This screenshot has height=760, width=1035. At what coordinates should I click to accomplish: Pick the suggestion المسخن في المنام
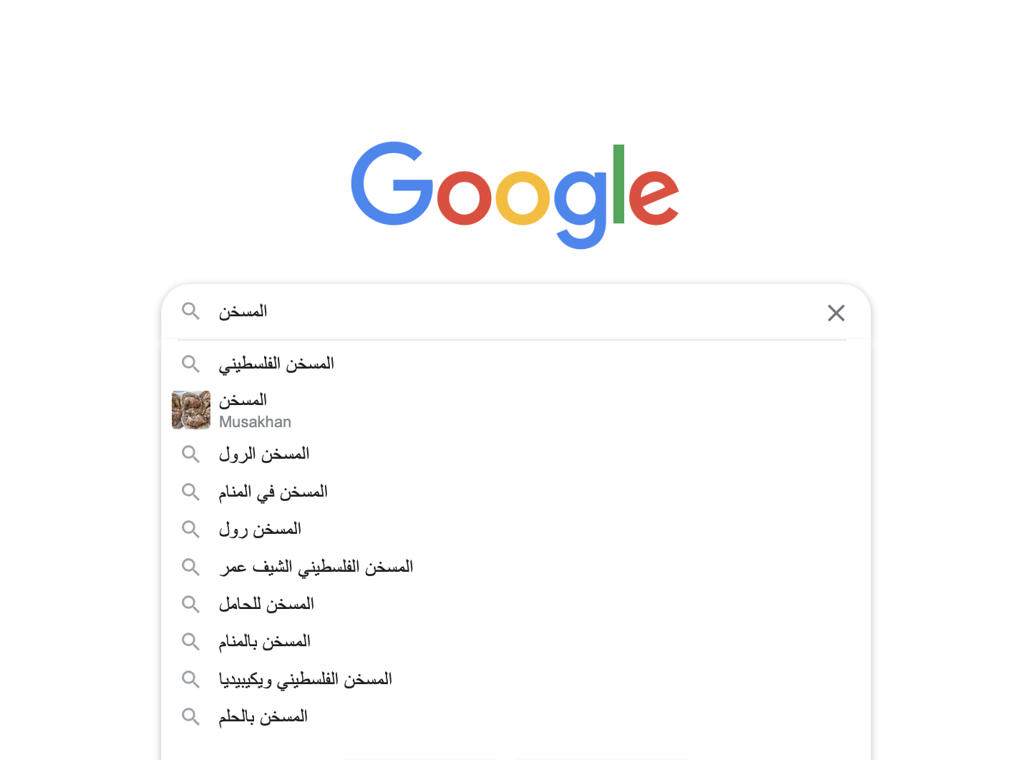pos(273,492)
